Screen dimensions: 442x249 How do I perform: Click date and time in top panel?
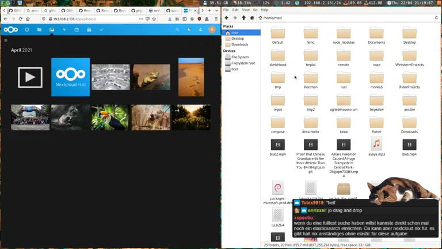pos(411,3)
